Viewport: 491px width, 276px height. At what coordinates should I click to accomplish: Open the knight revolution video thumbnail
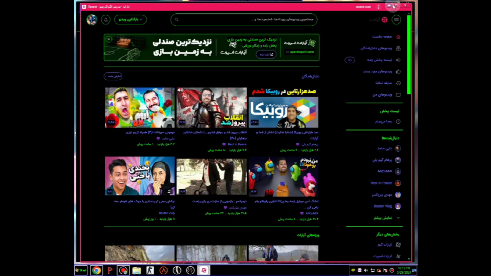211,108
